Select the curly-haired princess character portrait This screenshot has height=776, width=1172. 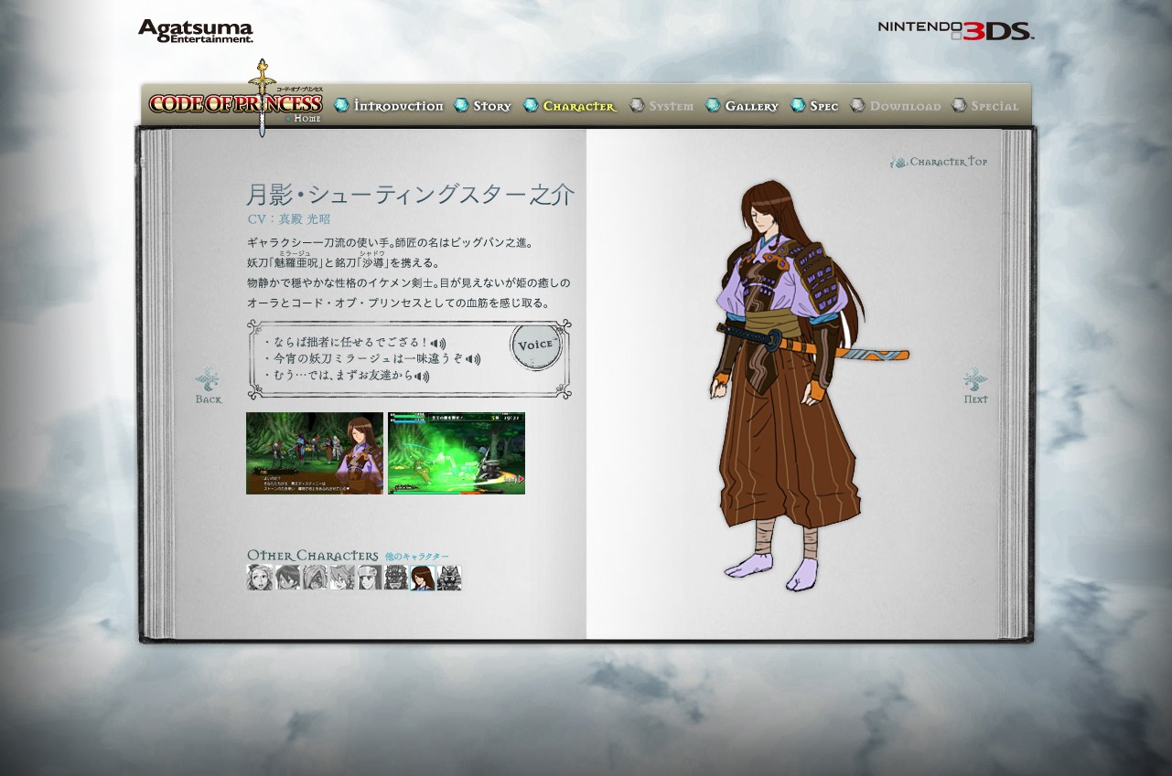[x=260, y=578]
